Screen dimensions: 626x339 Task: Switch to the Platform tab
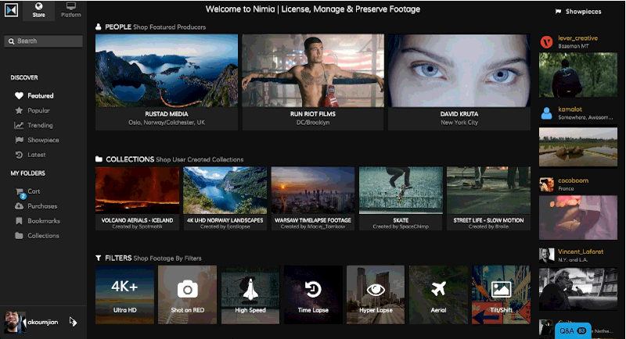[x=71, y=10]
